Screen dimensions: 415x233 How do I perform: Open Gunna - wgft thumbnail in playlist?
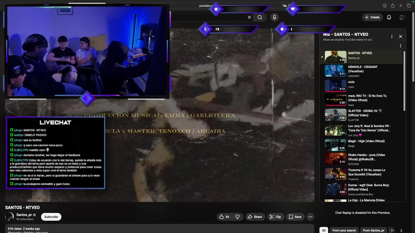click(x=336, y=189)
